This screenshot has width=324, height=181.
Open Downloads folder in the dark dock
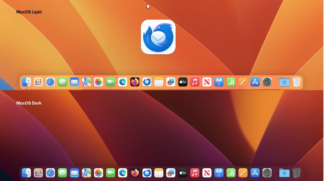(284, 173)
